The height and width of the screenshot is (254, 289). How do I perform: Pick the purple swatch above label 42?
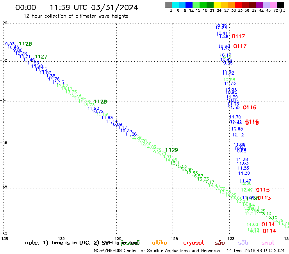(259, 5)
